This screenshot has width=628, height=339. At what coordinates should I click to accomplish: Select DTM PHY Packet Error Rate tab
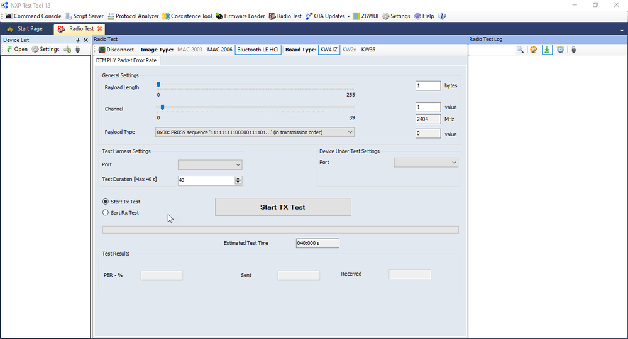pos(126,60)
